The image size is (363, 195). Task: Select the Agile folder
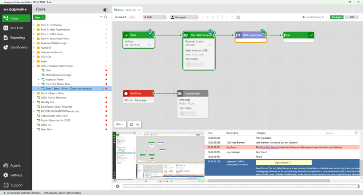(x=44, y=61)
